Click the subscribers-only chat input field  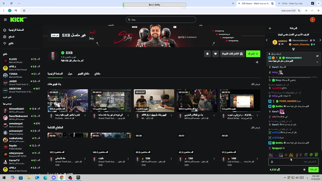coord(293,162)
